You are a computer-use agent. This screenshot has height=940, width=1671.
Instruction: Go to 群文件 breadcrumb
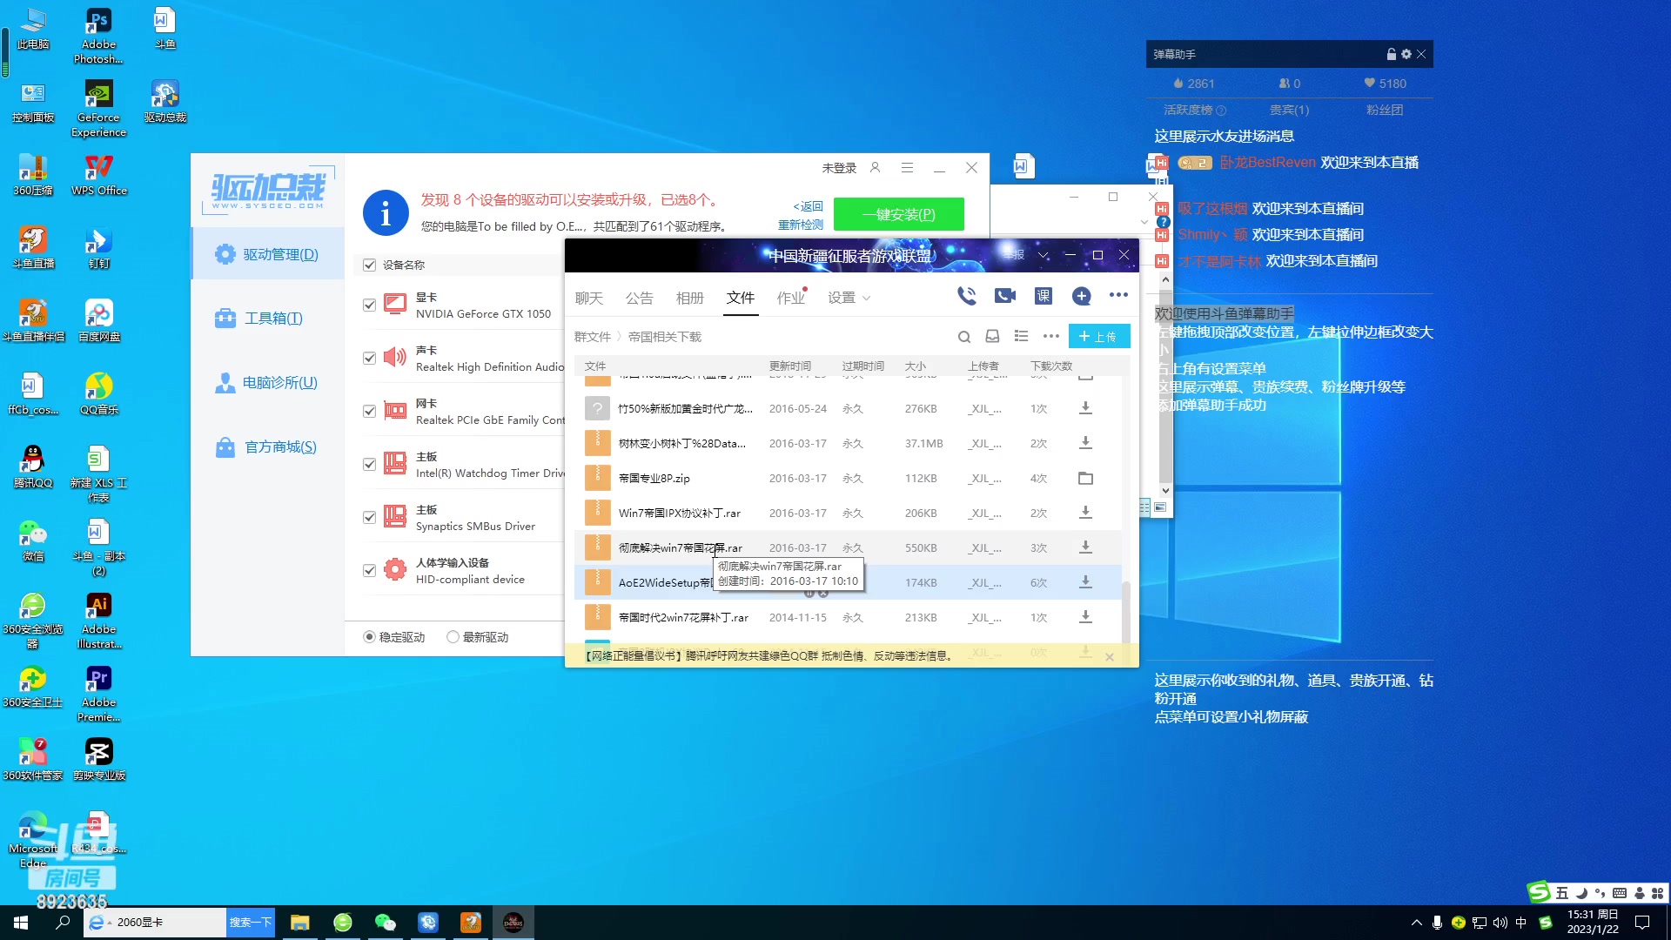coord(592,337)
